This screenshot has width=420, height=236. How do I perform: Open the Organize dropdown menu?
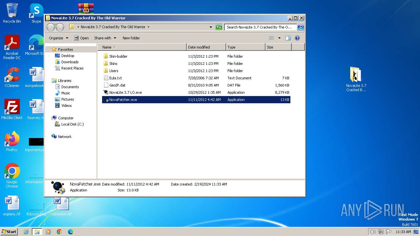click(58, 38)
